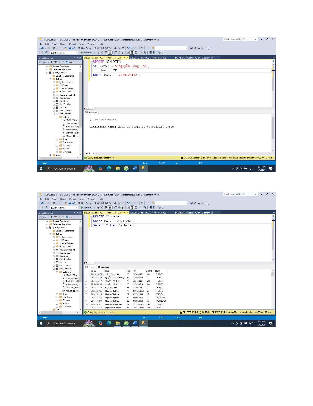Open the database selector quanlysinhvien in lower toolbar
The width and height of the screenshot is (313, 406).
click(x=64, y=208)
